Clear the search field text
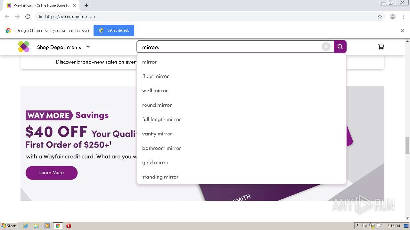 point(326,47)
